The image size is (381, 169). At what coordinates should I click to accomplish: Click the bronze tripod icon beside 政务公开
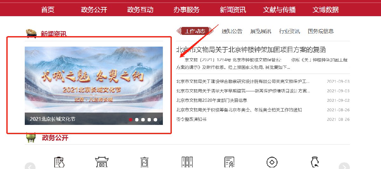pos(31,138)
